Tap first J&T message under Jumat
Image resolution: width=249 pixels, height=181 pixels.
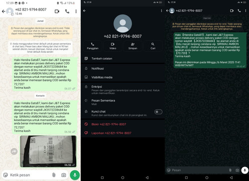pyautogui.click(x=45, y=74)
